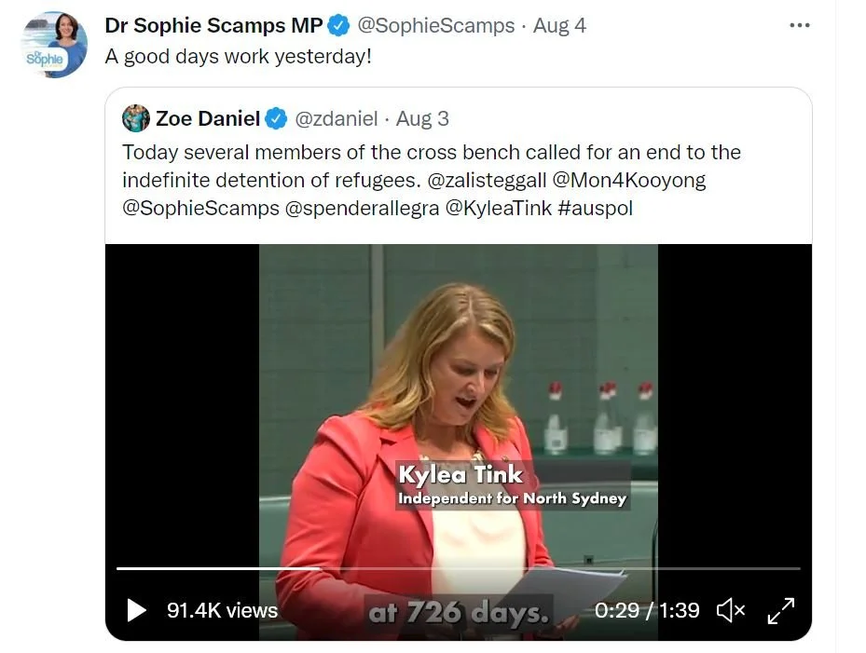Expand the video to fullscreen
Image resolution: width=866 pixels, height=653 pixels.
coord(781,610)
